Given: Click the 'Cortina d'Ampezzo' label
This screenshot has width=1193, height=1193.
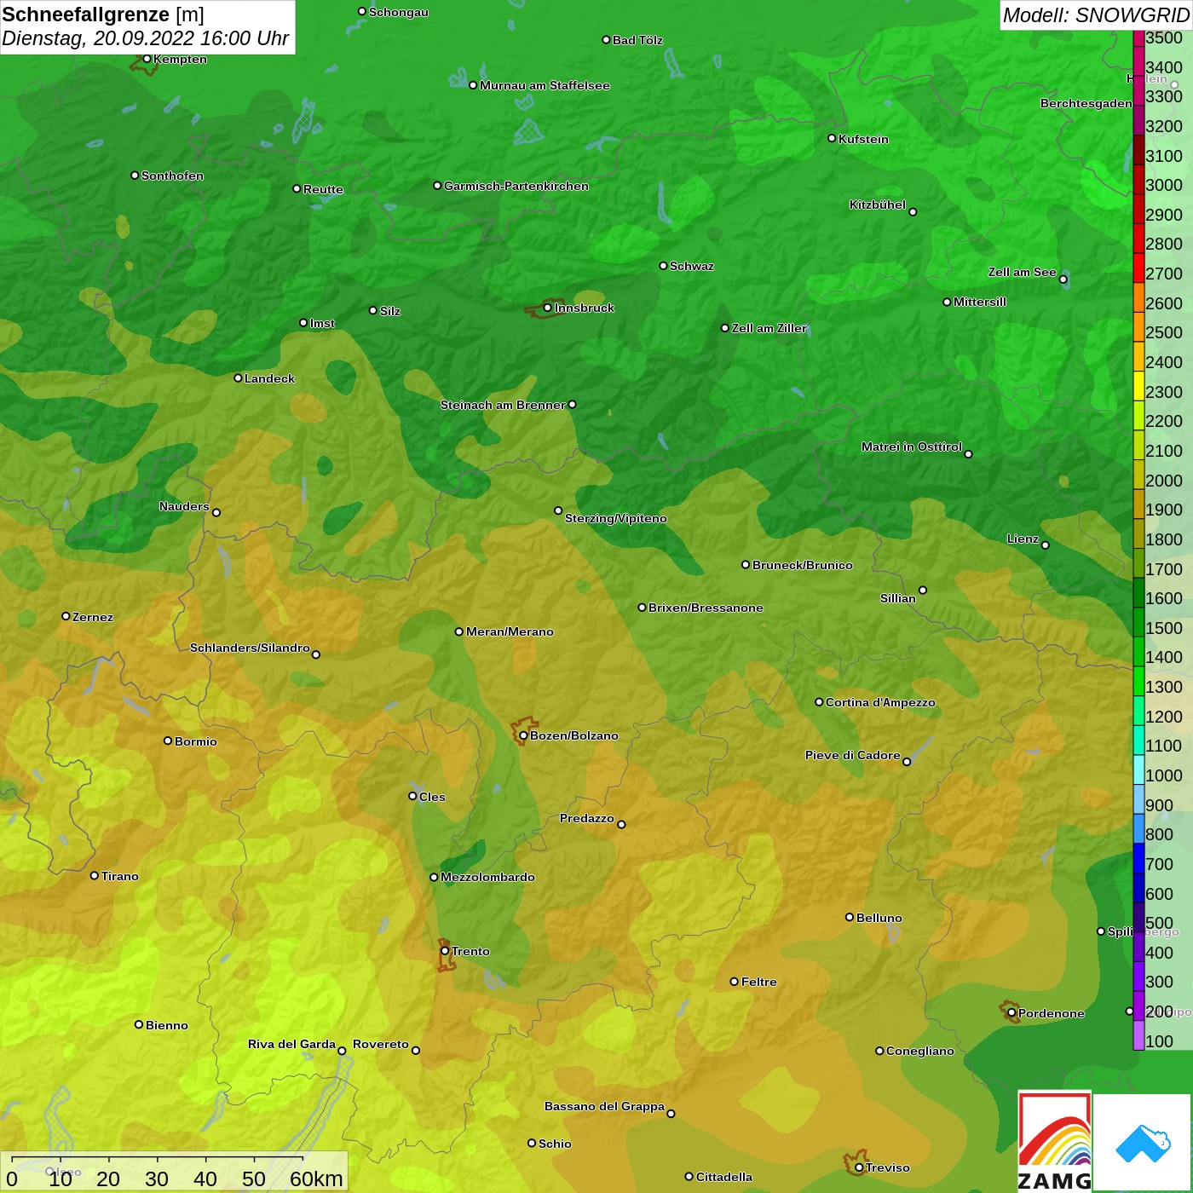Looking at the screenshot, I should [x=880, y=702].
